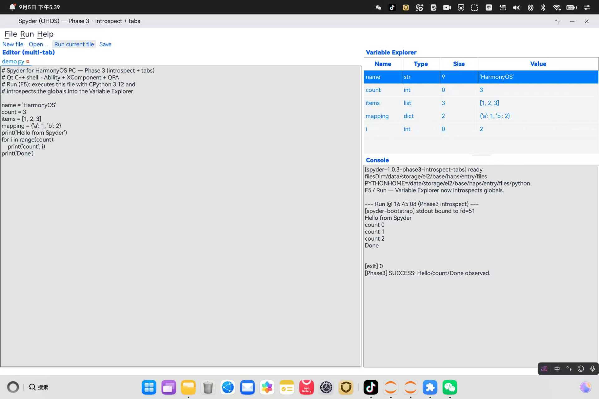Click the 'HarmonyOS' value cell
Viewport: 599px width, 399px height.
coord(538,77)
